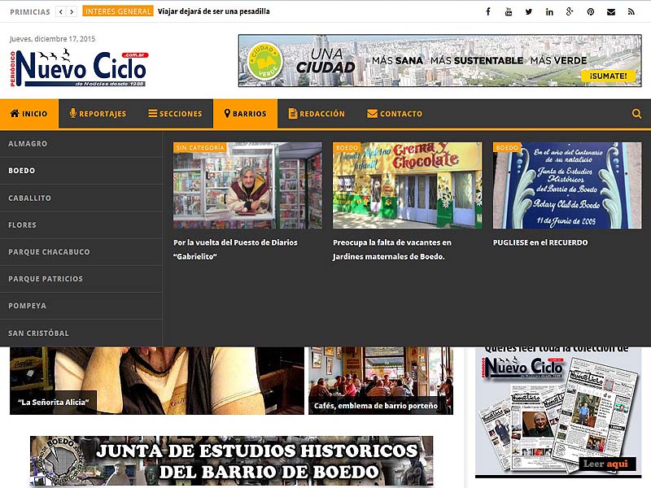Click the Nuevo Ciclo newspaper logo
The width and height of the screenshot is (651, 488).
[79, 68]
